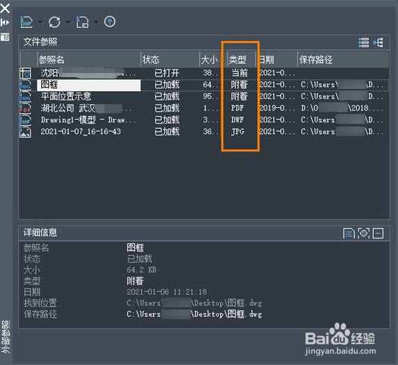Select the 平面位置示意 reference row

(x=204, y=97)
